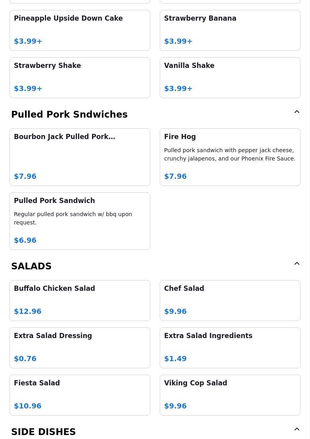Select Extra Salad Ingredients card

[230, 348]
